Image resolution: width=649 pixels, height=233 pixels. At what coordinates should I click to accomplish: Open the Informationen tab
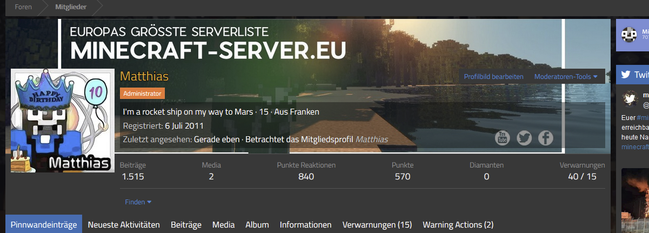[306, 224]
